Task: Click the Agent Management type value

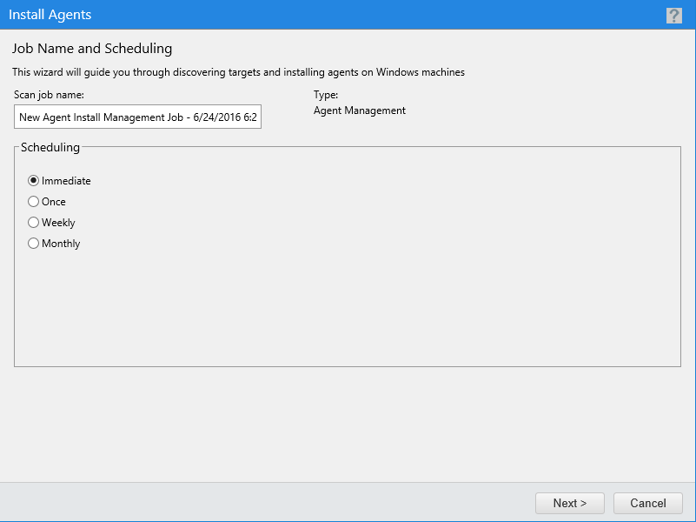Action: [360, 110]
